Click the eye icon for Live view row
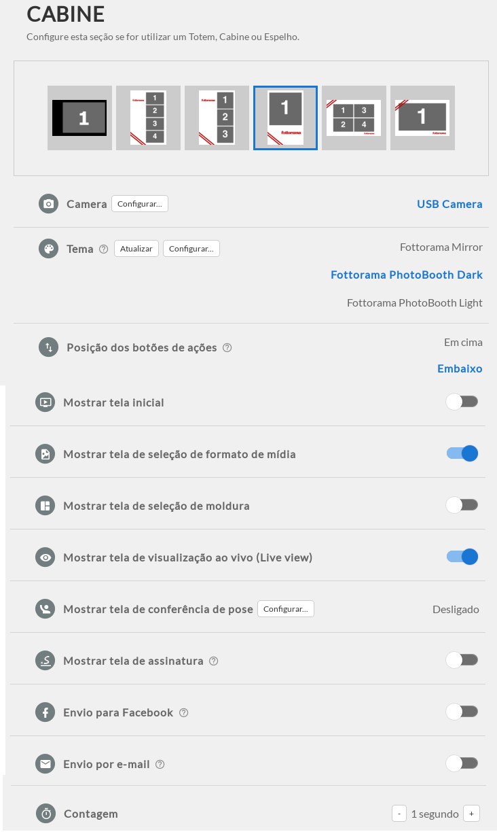Image resolution: width=497 pixels, height=832 pixels. point(45,557)
